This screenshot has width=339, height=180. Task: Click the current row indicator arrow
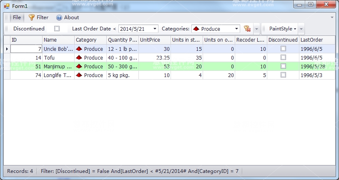[x=7, y=49]
